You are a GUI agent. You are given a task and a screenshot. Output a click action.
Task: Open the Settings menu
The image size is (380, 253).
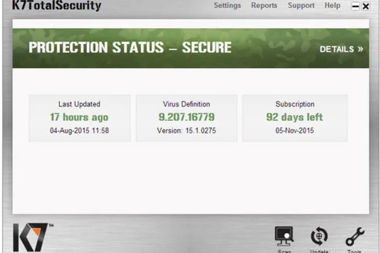pyautogui.click(x=227, y=6)
